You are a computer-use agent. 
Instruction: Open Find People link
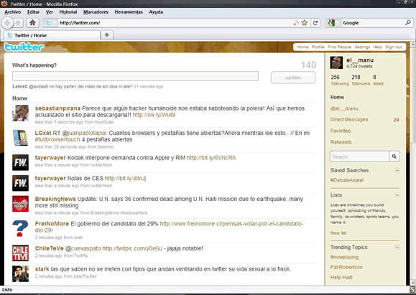339,47
